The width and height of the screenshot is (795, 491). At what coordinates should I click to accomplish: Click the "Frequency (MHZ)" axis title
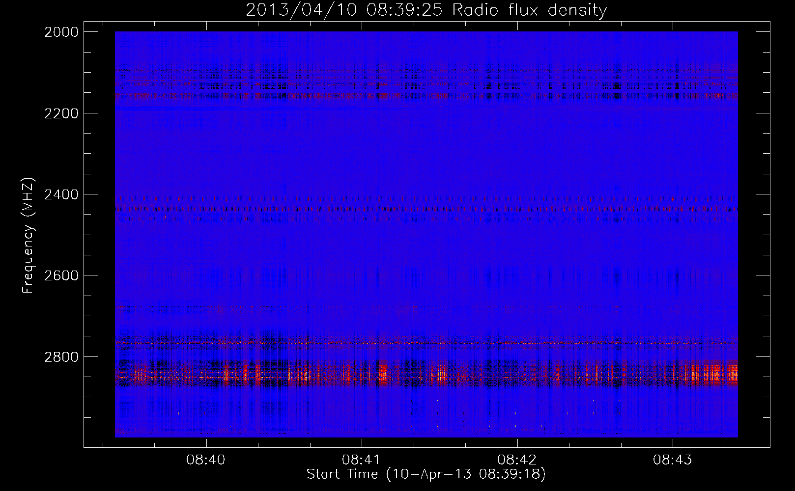pyautogui.click(x=28, y=236)
